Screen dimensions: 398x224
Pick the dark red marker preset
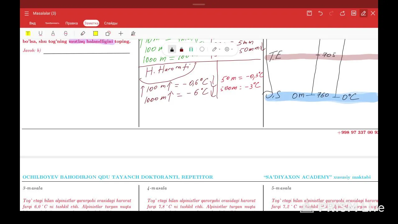[182, 49]
